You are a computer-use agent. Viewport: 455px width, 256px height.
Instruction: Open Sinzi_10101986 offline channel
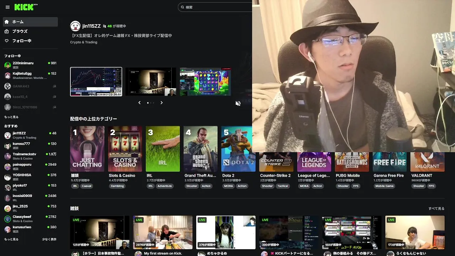click(30, 107)
